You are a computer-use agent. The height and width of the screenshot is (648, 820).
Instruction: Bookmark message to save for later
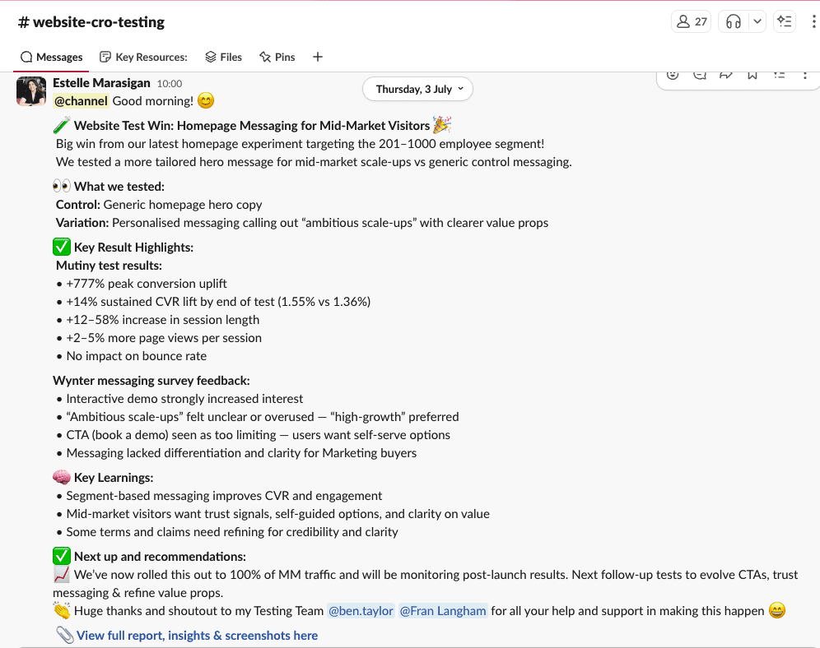tap(752, 75)
